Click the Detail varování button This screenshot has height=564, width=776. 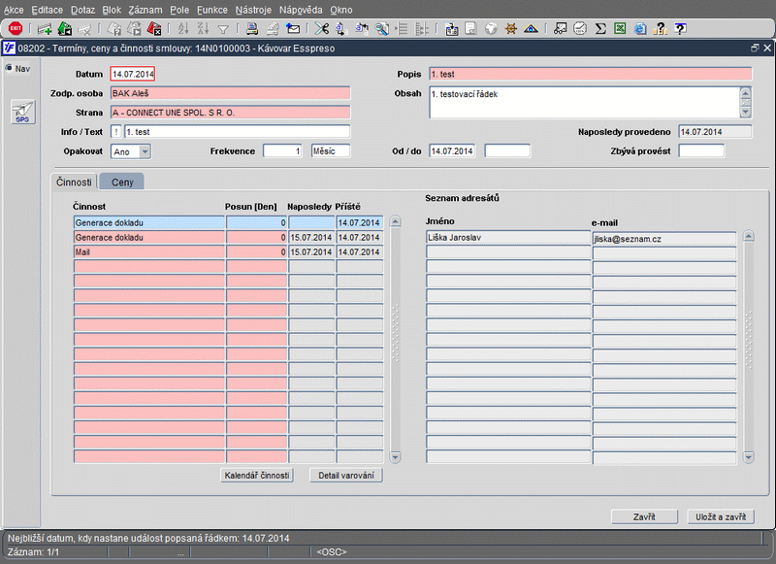(x=346, y=476)
